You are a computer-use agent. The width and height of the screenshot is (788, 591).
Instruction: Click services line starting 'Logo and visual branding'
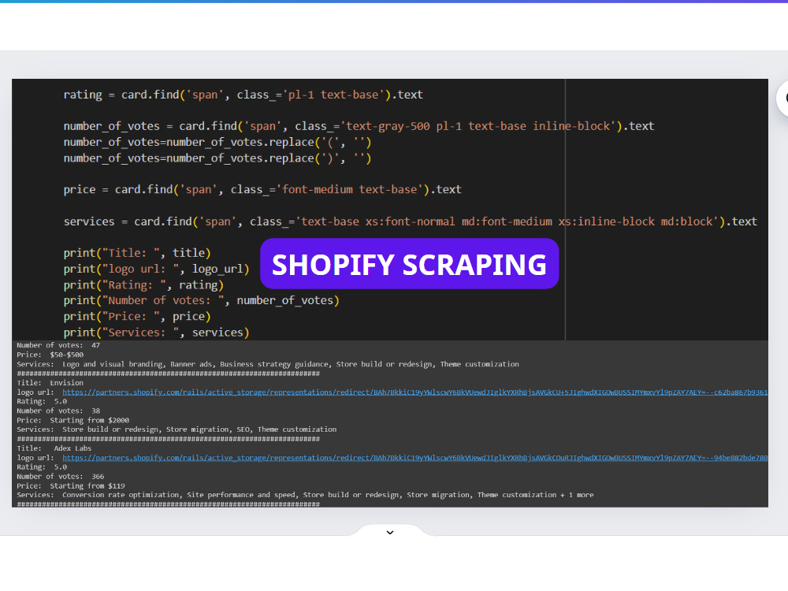[267, 364]
